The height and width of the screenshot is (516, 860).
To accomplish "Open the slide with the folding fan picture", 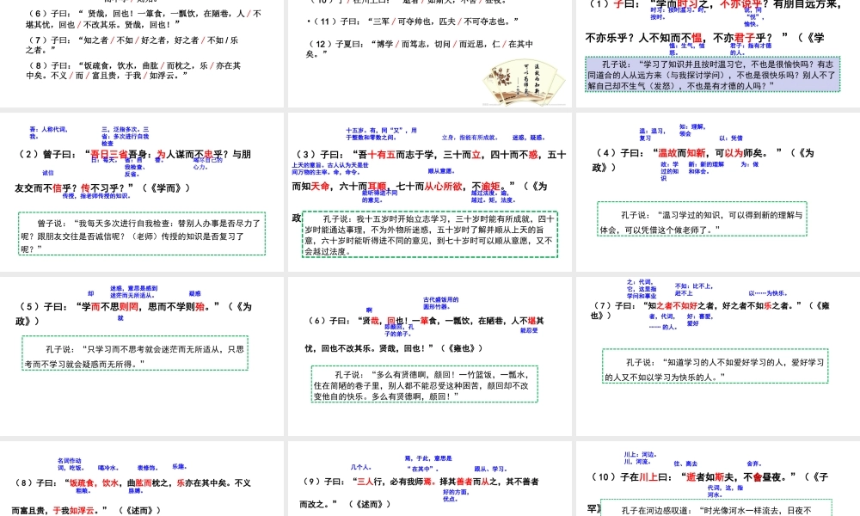I will coord(429,53).
